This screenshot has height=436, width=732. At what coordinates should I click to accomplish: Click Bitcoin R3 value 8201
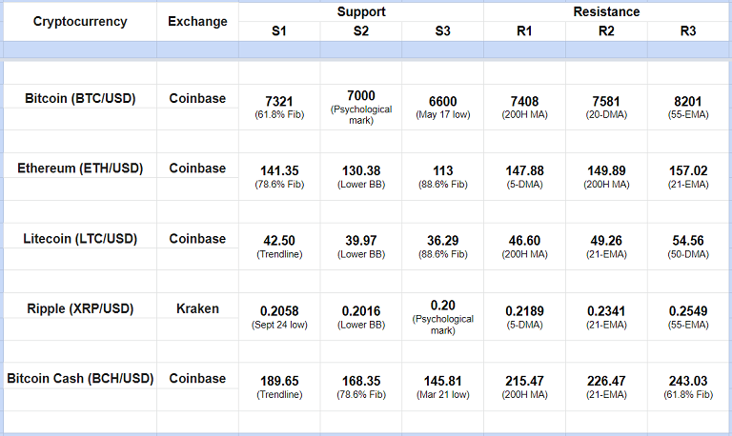(x=688, y=102)
